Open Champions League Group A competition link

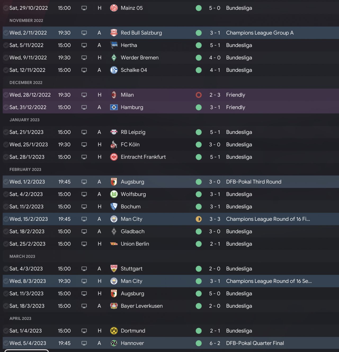(260, 33)
